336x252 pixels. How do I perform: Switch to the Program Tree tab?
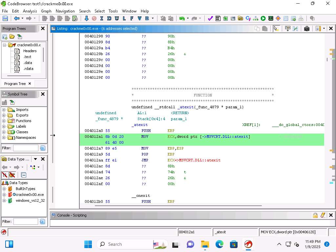coord(15,84)
